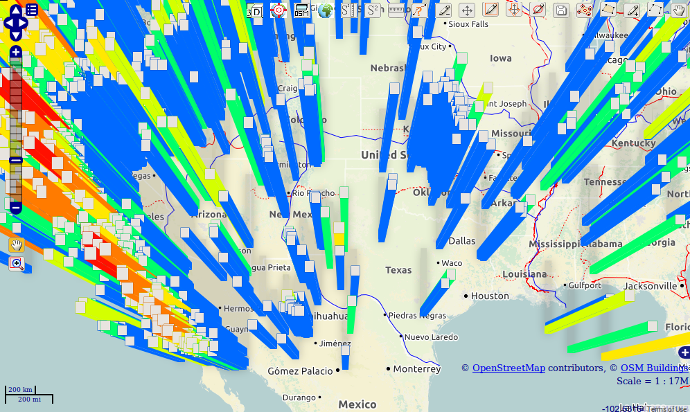Click the hand pan tool in top toolbar

pyautogui.click(x=678, y=10)
